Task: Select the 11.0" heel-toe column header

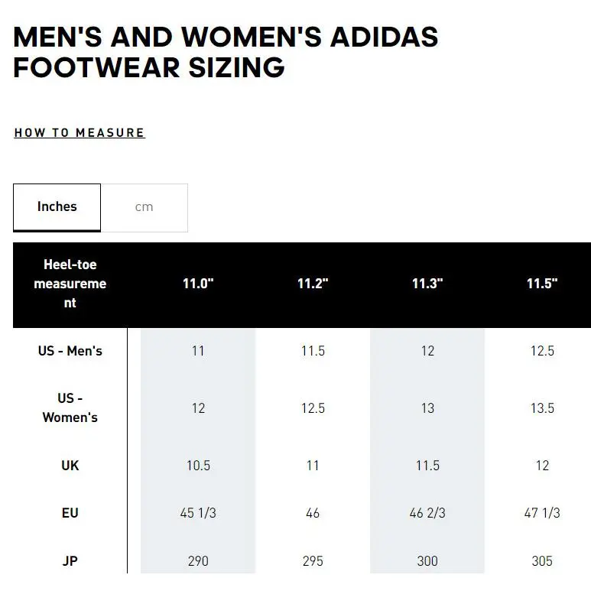Action: 198,284
